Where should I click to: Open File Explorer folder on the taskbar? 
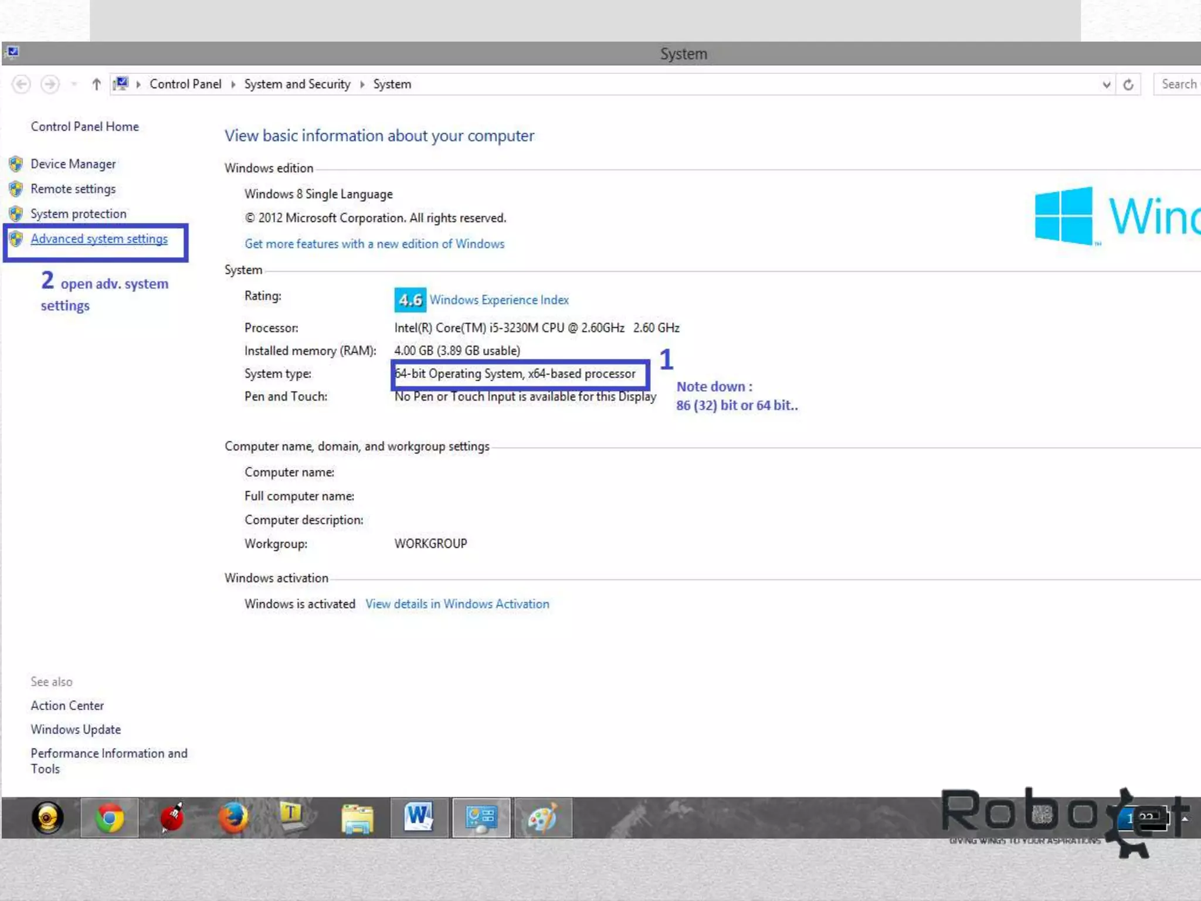(x=357, y=818)
